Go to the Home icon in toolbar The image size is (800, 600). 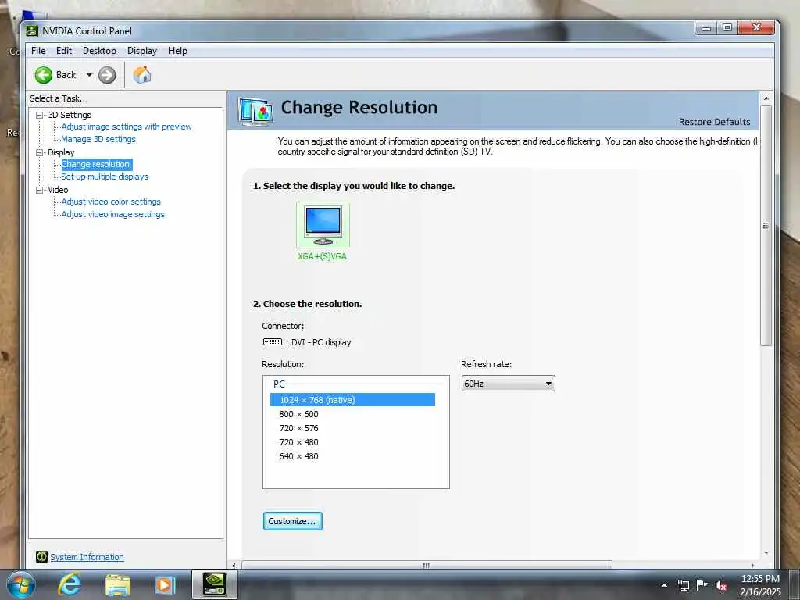pyautogui.click(x=142, y=75)
